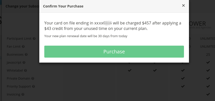Screen dimensions: 215x101
Task: Click help icon beside Businesses
Action: click(x=26, y=55)
